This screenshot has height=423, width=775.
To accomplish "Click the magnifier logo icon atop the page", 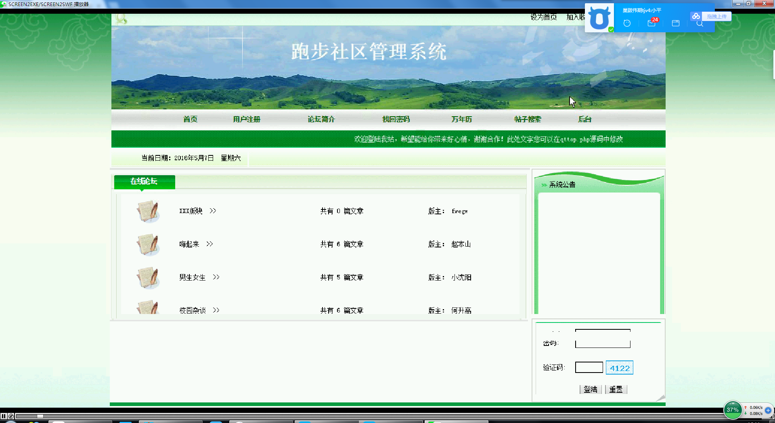I will click(x=121, y=19).
